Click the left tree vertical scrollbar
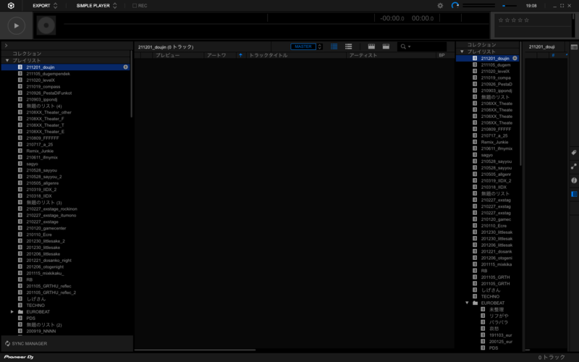Screen dimensions: 579x362 (131, 84)
